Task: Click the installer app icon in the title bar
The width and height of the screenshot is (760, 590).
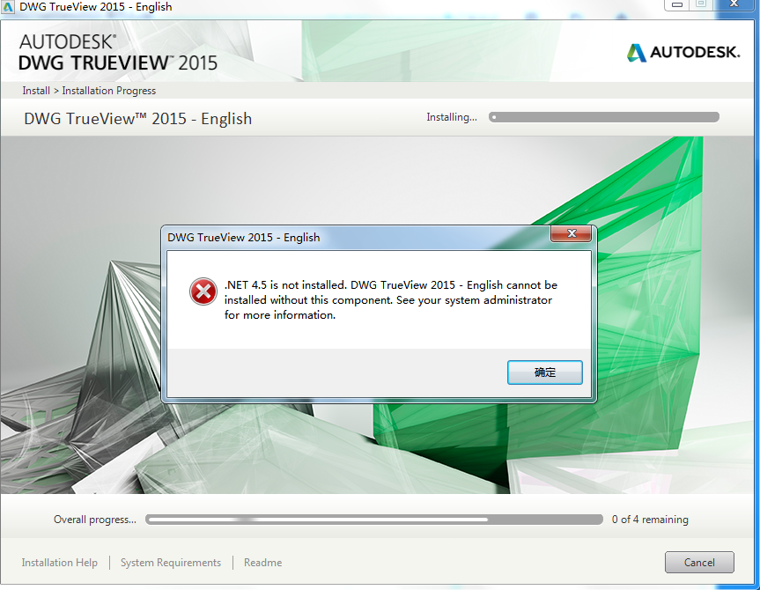Action: coord(8,7)
